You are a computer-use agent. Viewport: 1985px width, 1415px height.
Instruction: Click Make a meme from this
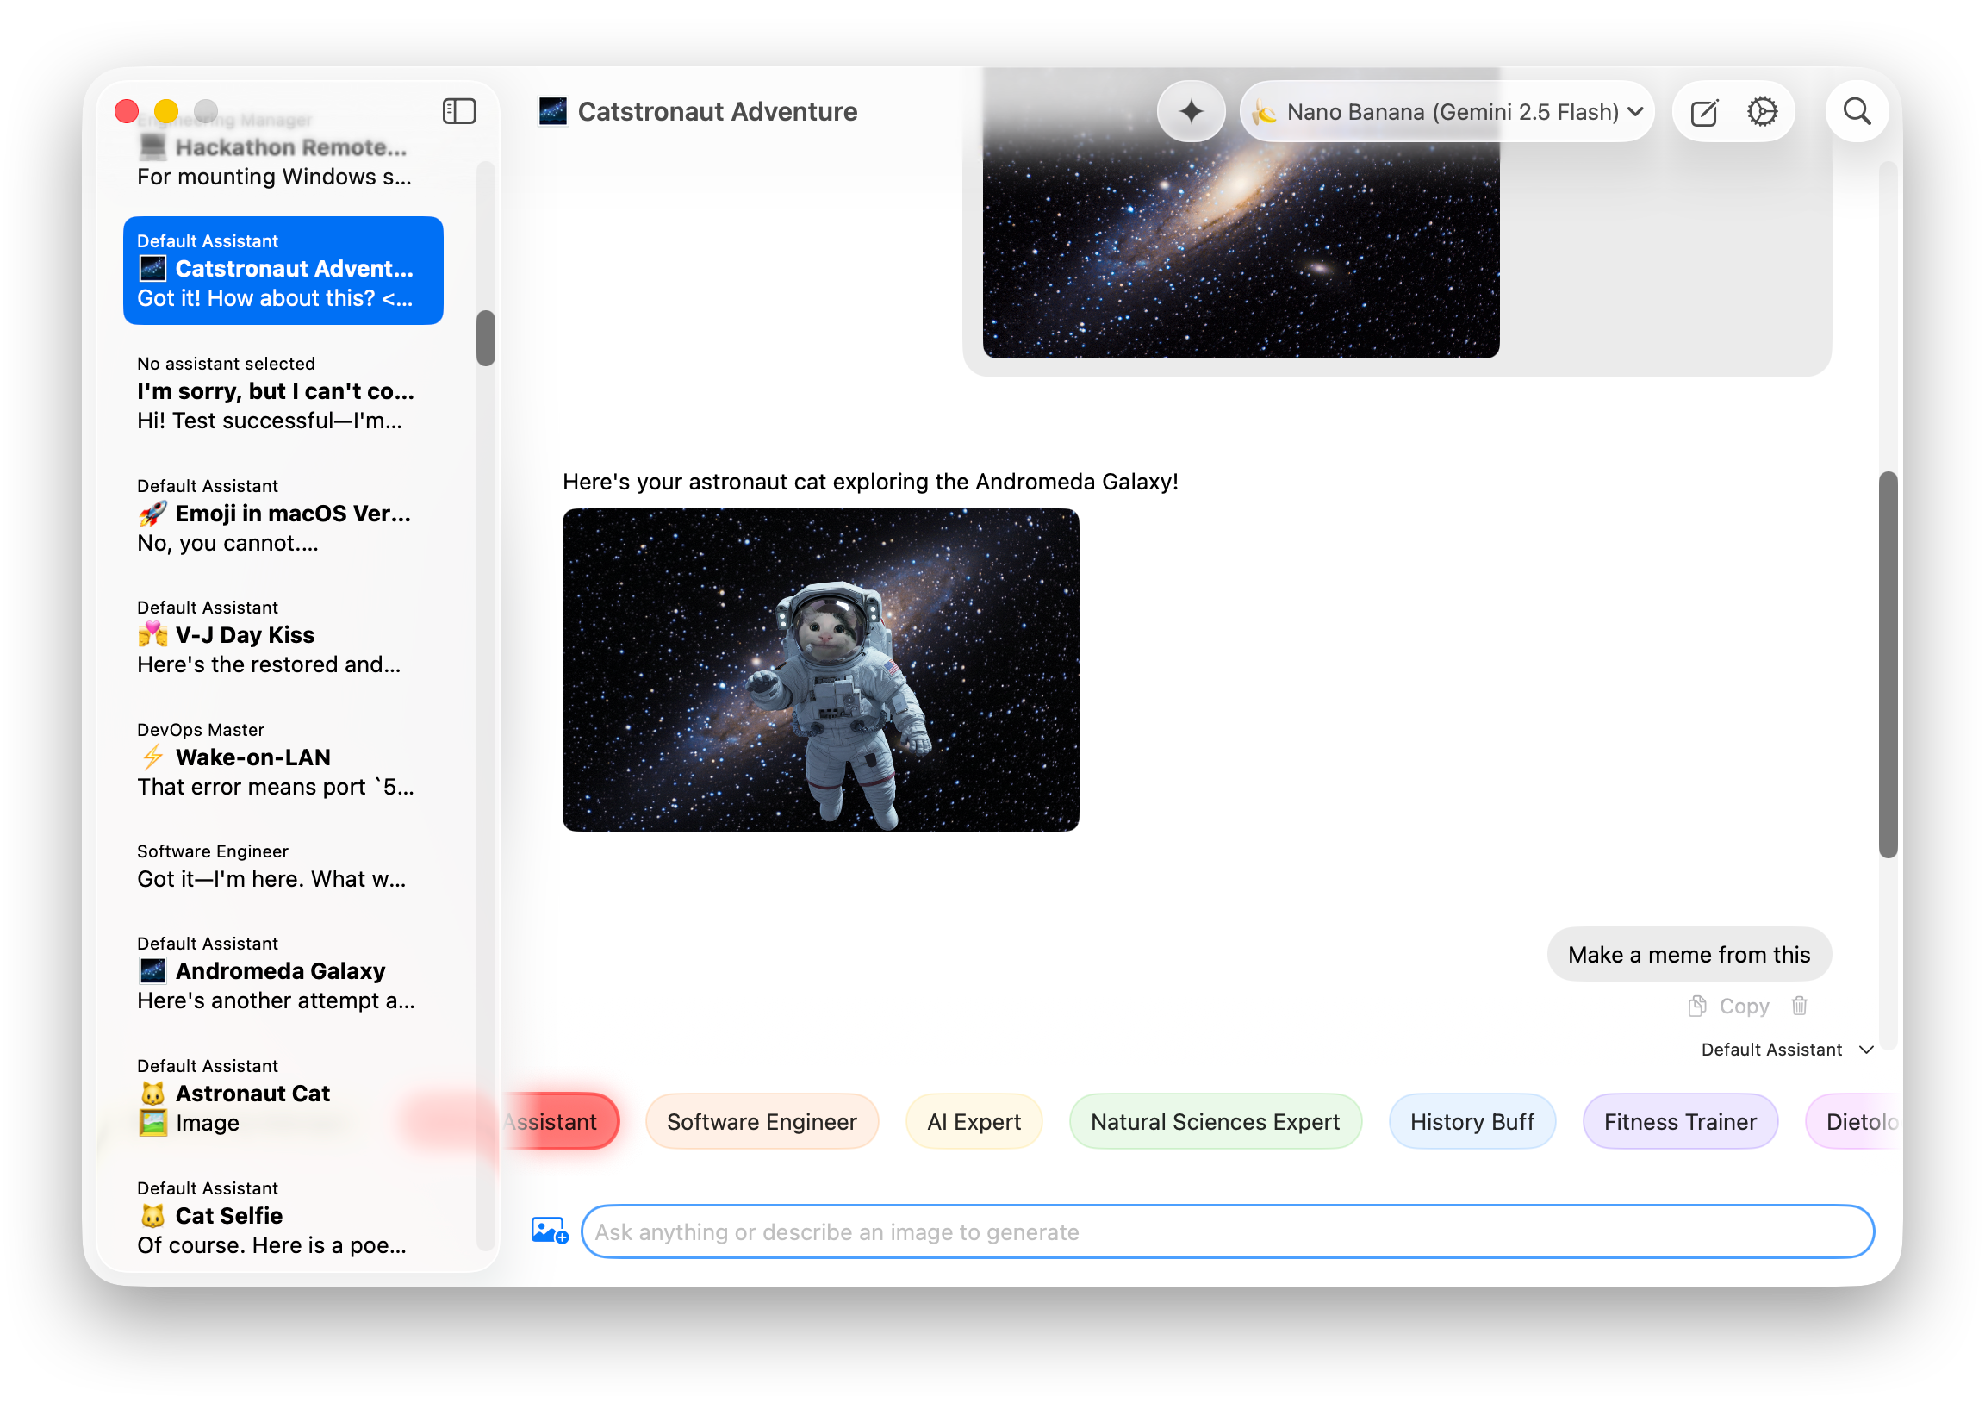(x=1689, y=954)
